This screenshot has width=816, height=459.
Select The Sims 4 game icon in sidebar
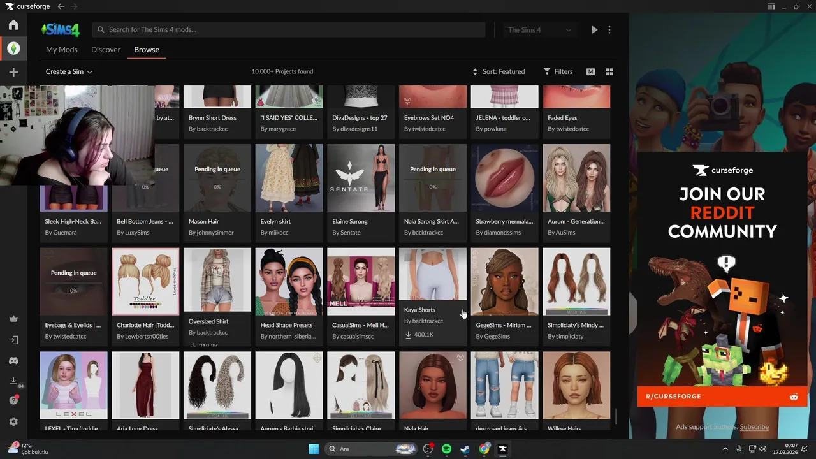pos(13,48)
